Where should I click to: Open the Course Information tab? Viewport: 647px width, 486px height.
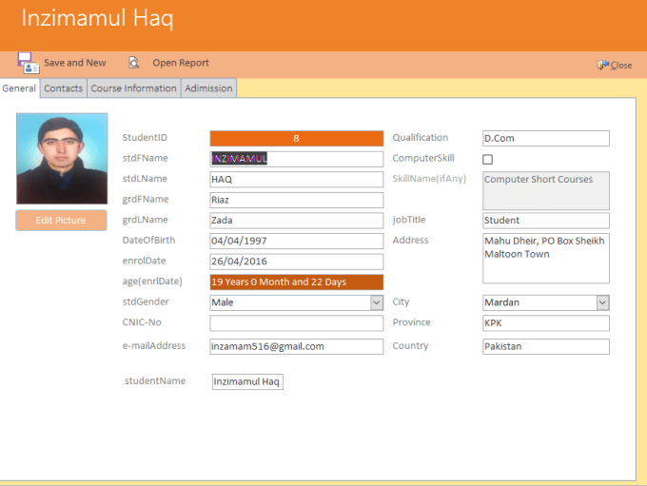(134, 88)
